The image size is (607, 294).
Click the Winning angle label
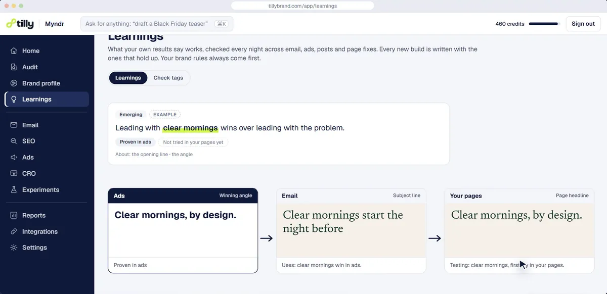[x=236, y=195]
